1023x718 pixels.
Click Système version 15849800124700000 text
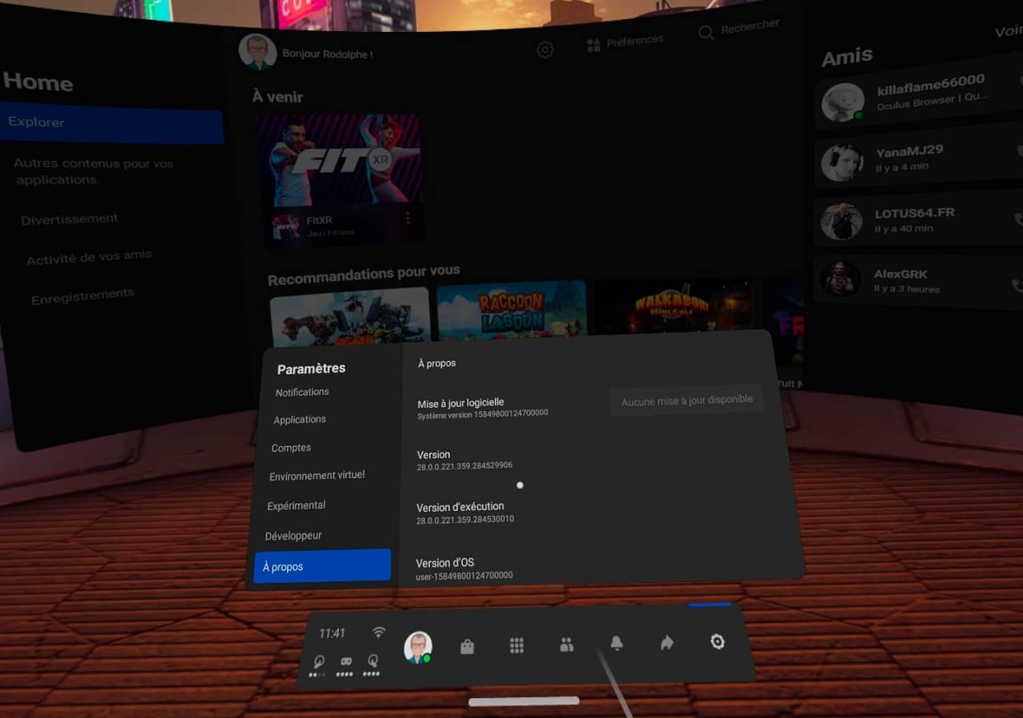tap(483, 414)
